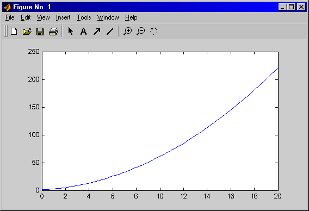Click the x-axis label 16
The width and height of the screenshot is (309, 211).
[x=231, y=196]
